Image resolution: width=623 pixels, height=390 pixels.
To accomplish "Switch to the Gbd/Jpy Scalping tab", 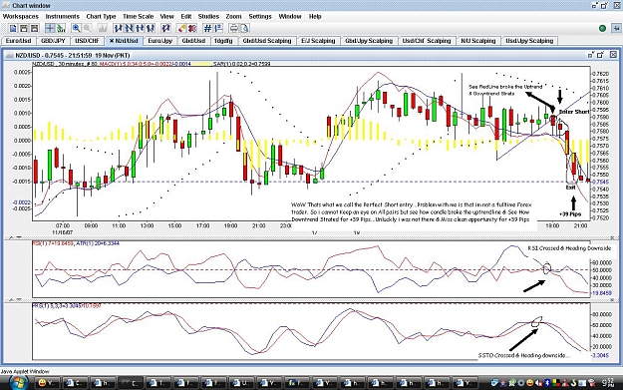I will click(369, 41).
